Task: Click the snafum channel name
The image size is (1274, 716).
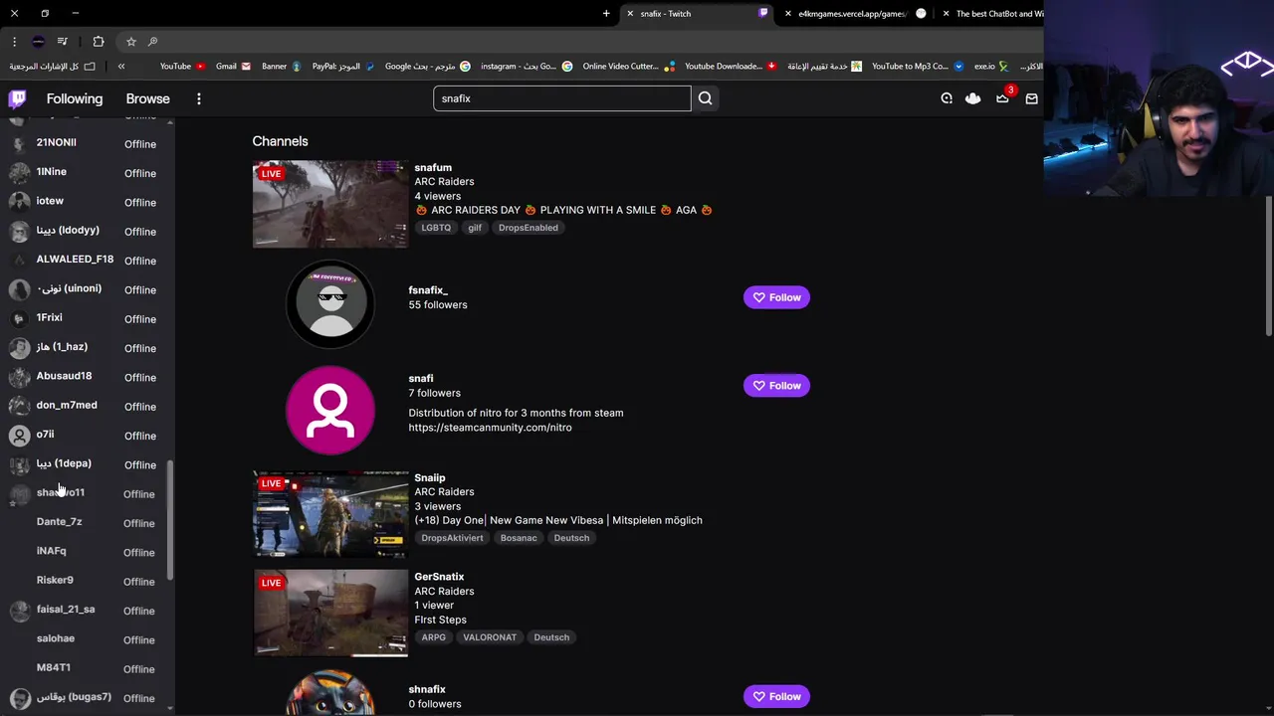Action: click(433, 167)
